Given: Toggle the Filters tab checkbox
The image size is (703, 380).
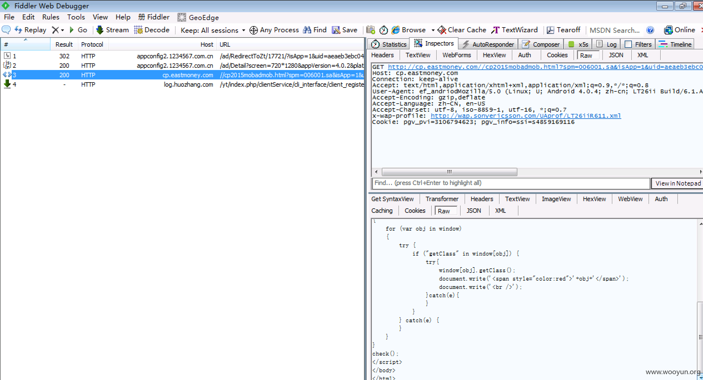Looking at the screenshot, I should tap(628, 44).
